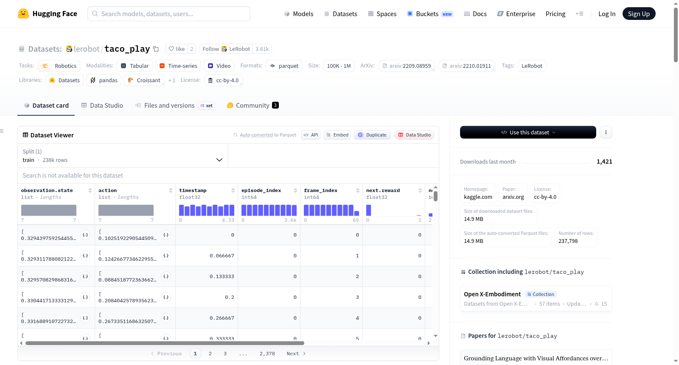The height and width of the screenshot is (365, 679).
Task: Follow the LeRobot organization
Action: pos(226,49)
